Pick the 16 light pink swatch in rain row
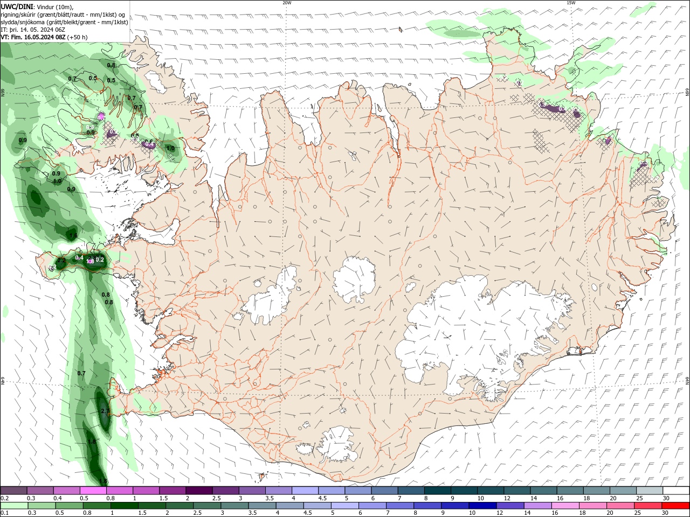This screenshot has height=517, width=690. pyautogui.click(x=565, y=506)
